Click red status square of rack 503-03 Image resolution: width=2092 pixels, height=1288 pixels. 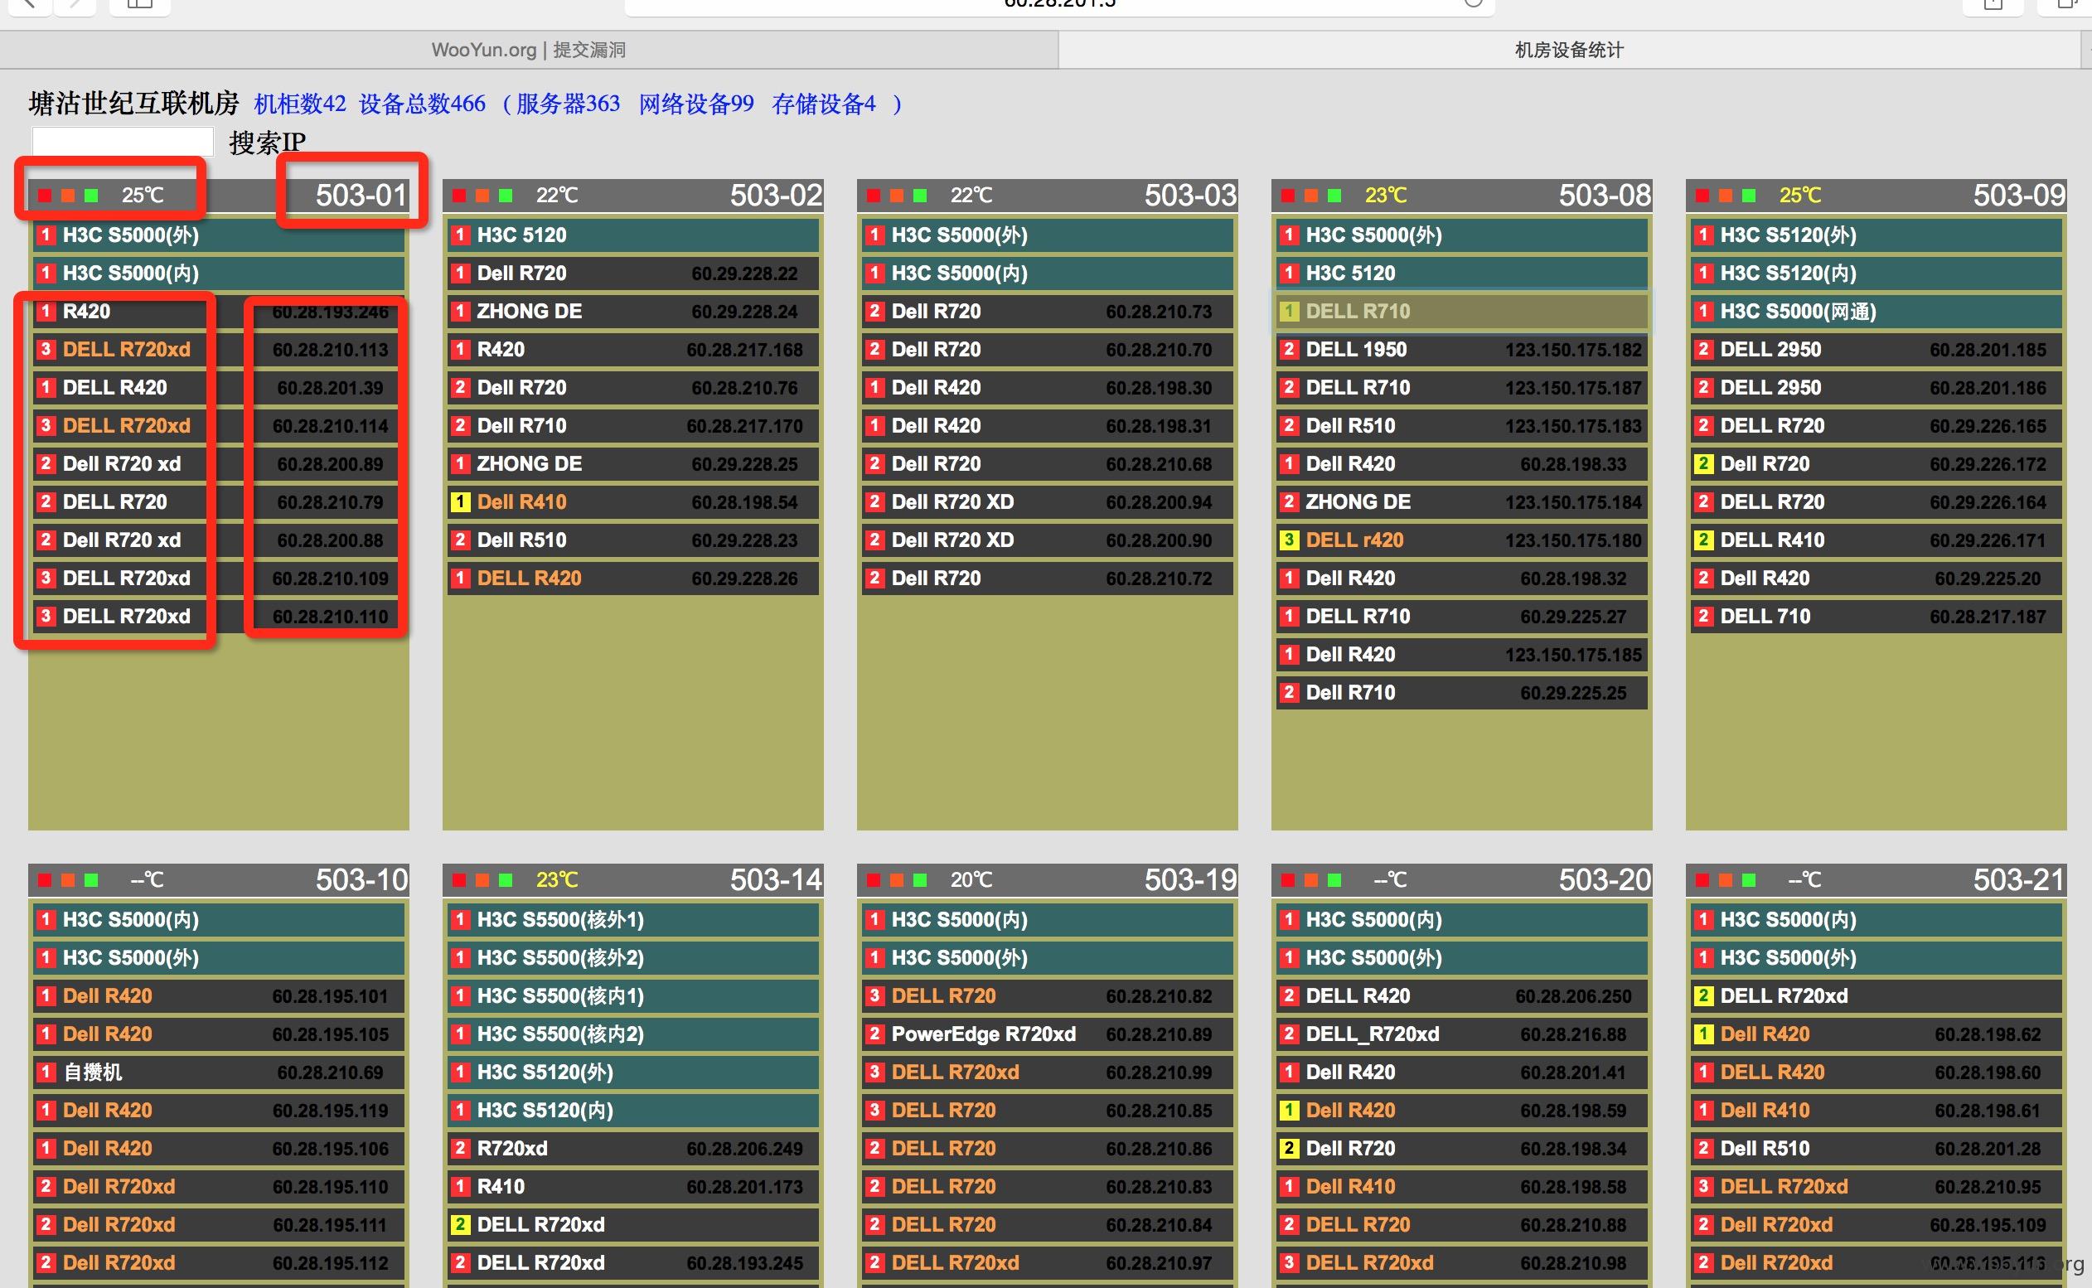(x=873, y=196)
